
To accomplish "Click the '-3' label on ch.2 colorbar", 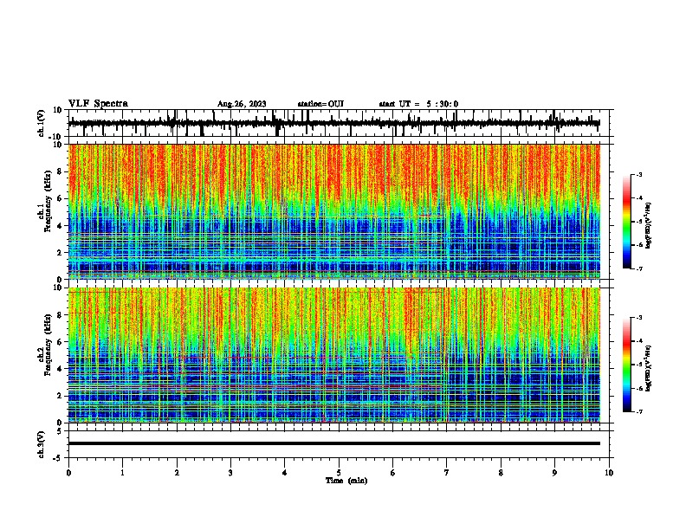I will coord(639,318).
